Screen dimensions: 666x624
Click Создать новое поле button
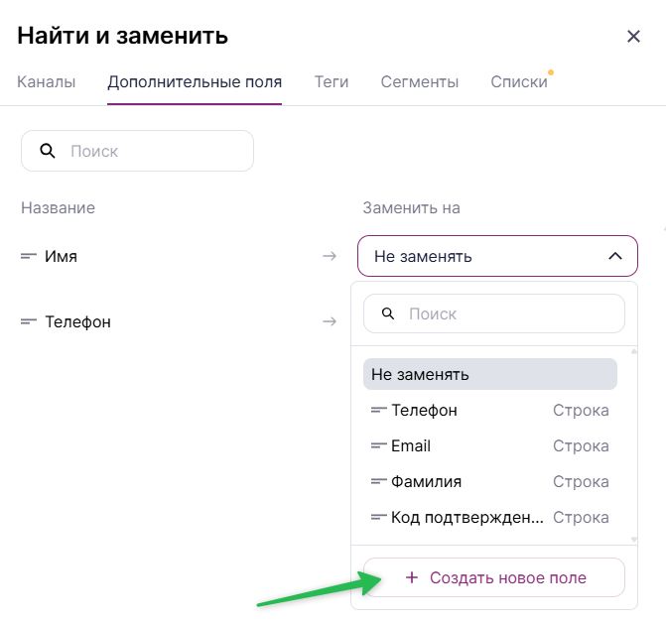[x=494, y=577]
